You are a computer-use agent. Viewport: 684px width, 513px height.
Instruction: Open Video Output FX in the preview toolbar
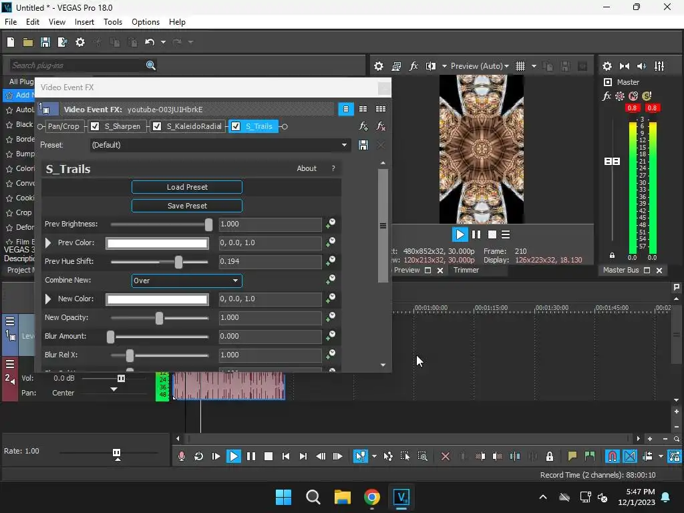[413, 66]
